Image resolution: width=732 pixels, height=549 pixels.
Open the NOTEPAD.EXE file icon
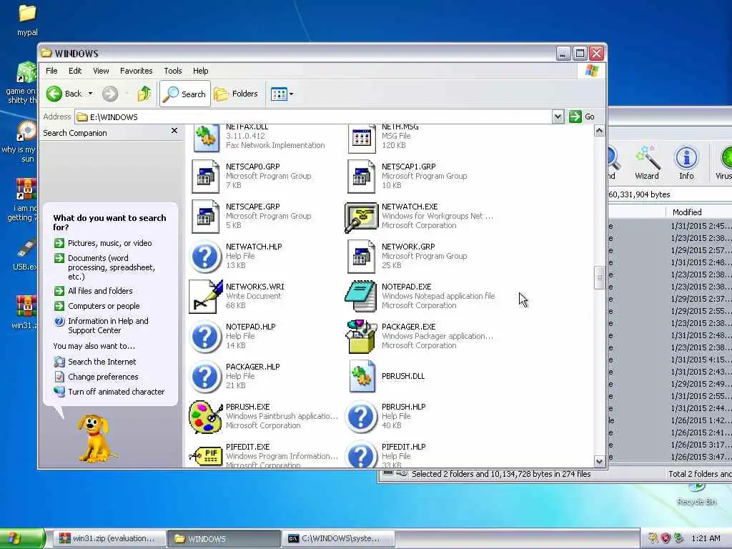point(361,296)
